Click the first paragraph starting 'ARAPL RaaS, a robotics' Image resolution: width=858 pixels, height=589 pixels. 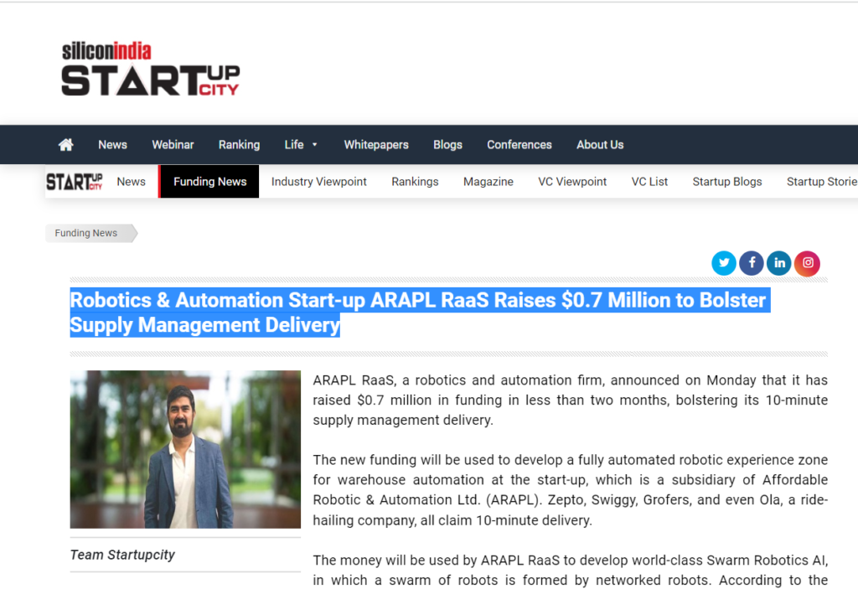point(570,400)
